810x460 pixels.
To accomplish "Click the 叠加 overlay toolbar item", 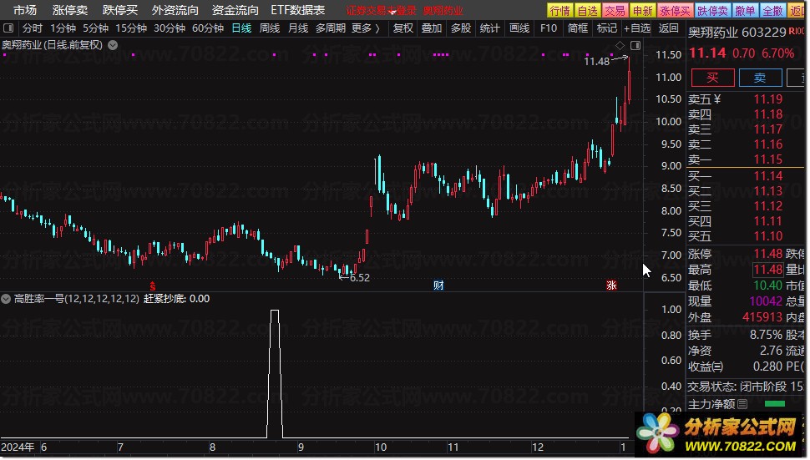I will pos(432,28).
